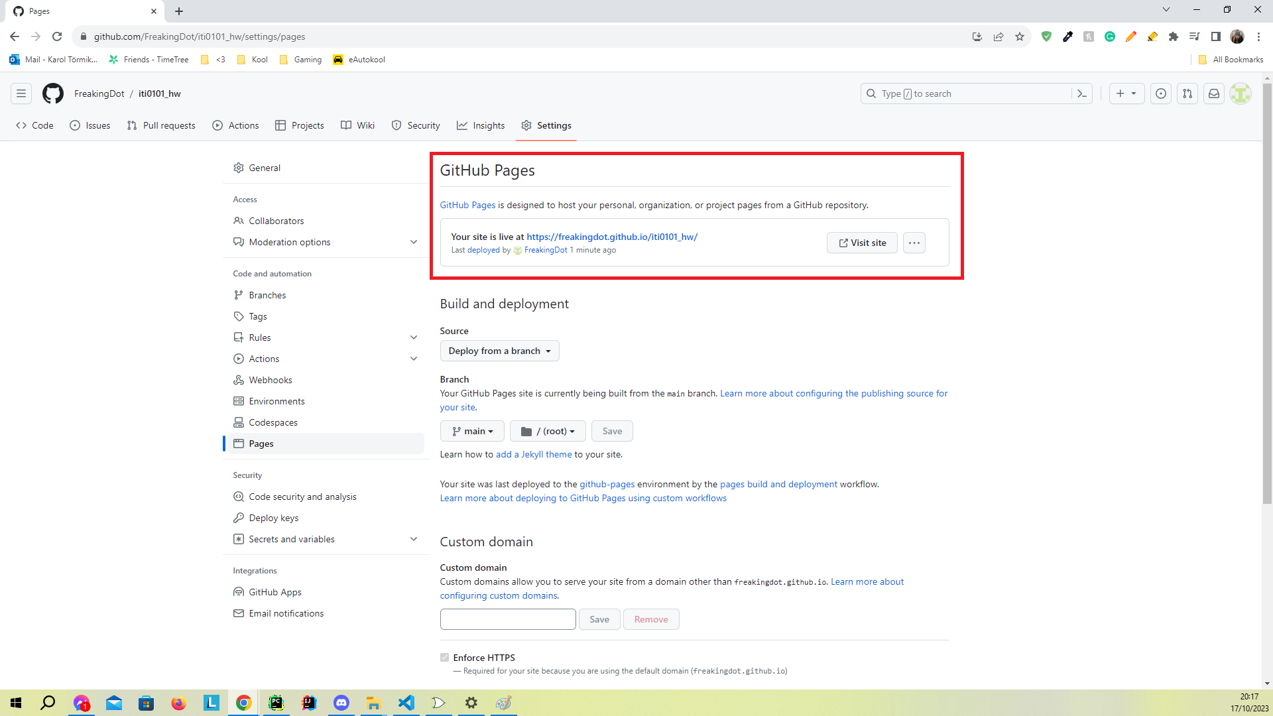Open Visual Studio Code from taskbar

click(406, 703)
